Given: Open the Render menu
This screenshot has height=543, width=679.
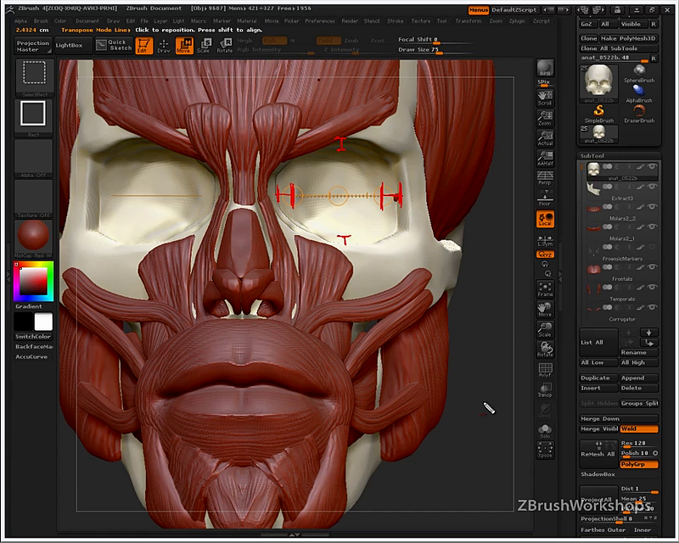Looking at the screenshot, I should [x=350, y=20].
